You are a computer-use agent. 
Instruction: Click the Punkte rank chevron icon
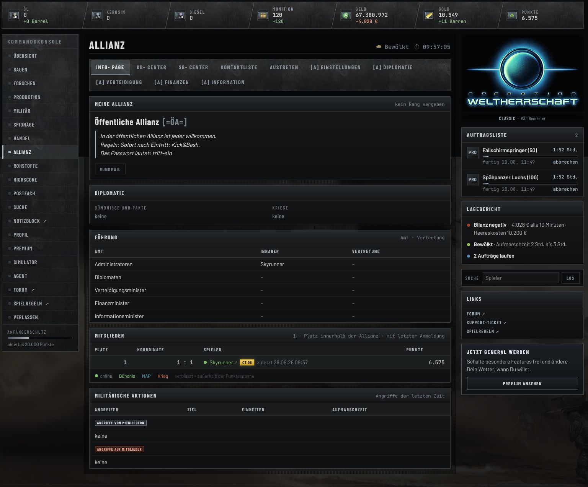tap(512, 15)
